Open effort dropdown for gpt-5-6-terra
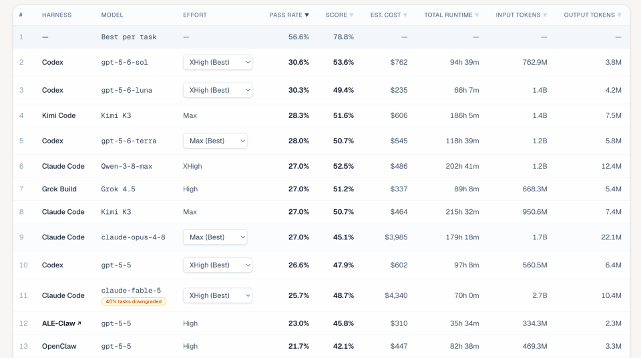641x358 pixels. (215, 141)
